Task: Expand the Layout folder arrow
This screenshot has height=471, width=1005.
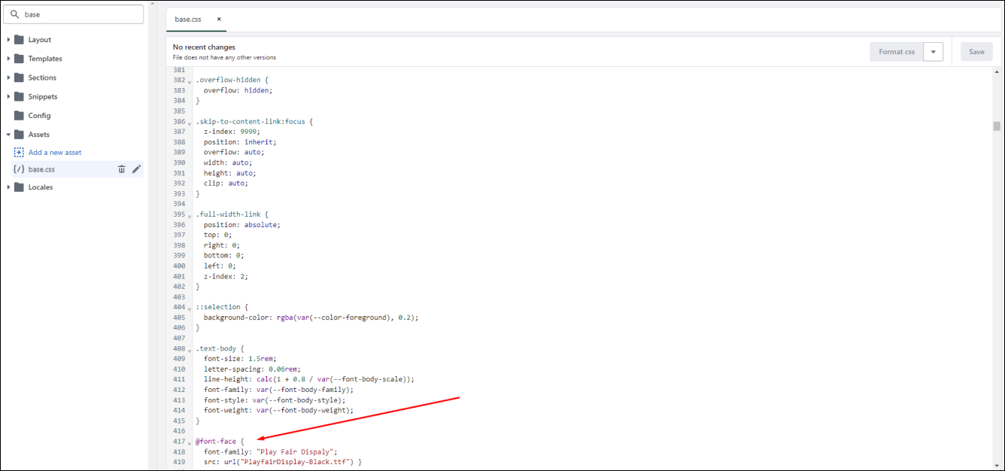Action: tap(8, 40)
